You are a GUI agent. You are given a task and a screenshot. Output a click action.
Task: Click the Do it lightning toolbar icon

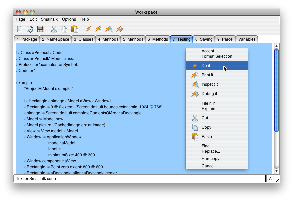[x=88, y=29]
